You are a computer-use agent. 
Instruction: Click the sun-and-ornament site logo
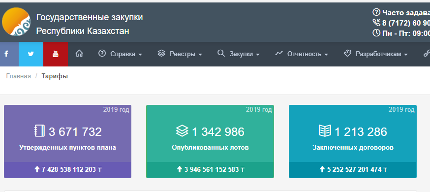[16, 22]
